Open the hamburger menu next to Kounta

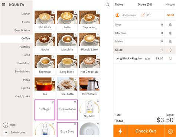tap(3, 4)
